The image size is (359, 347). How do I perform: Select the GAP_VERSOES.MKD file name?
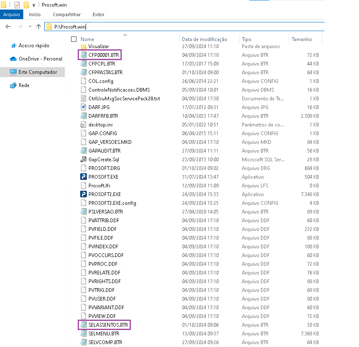click(x=110, y=142)
